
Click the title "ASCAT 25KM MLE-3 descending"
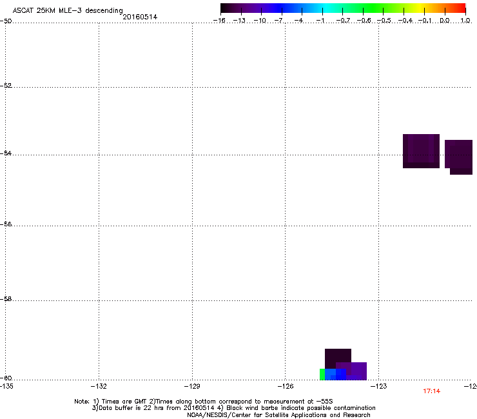click(68, 10)
